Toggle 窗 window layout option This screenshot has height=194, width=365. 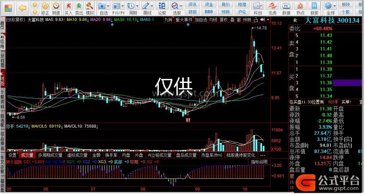(239, 20)
